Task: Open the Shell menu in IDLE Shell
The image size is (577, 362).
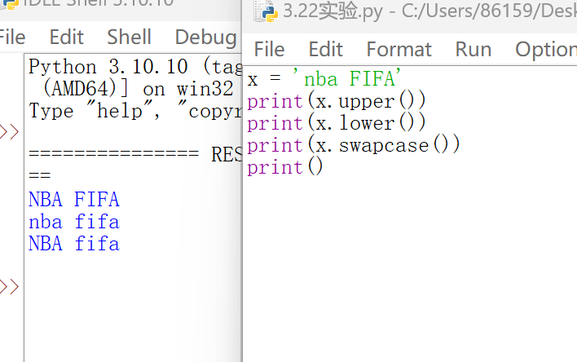Action: click(x=129, y=37)
